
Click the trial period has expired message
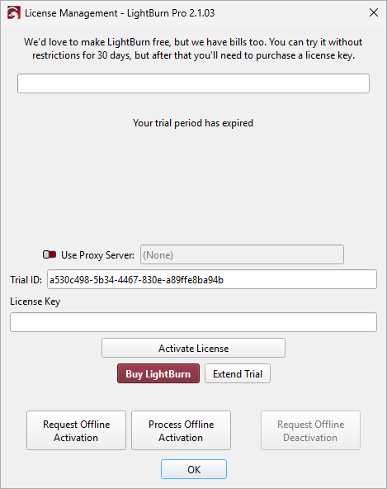pos(193,123)
